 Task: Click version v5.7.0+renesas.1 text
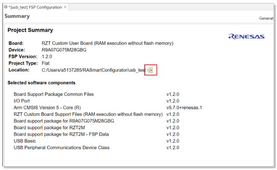[x=184, y=108]
